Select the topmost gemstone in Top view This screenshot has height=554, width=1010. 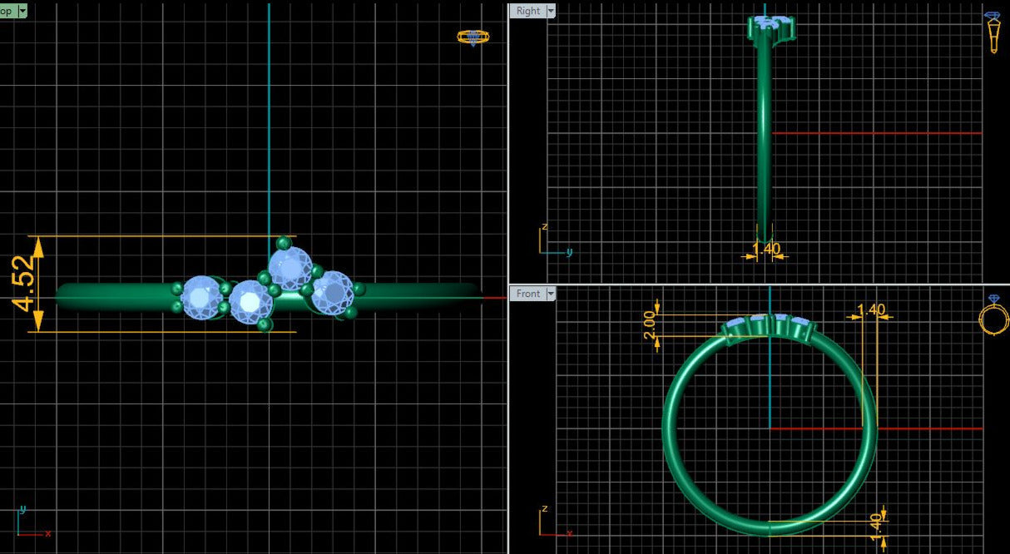click(x=290, y=268)
